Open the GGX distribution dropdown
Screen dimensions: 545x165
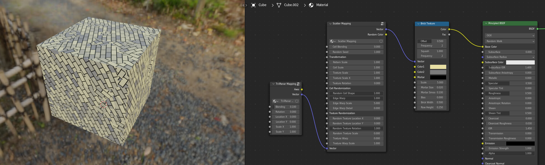click(x=510, y=35)
